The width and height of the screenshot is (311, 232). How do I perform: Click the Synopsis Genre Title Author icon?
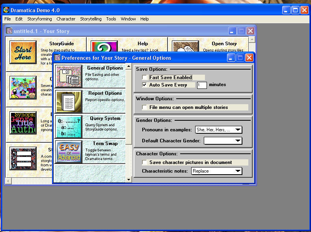[23, 123]
